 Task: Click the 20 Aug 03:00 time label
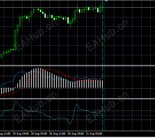[39, 134]
